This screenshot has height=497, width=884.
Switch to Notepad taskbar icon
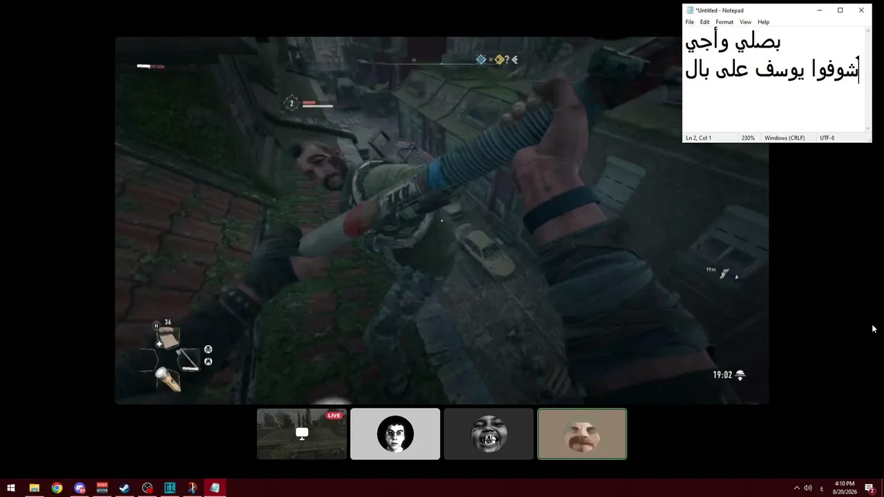click(x=215, y=488)
